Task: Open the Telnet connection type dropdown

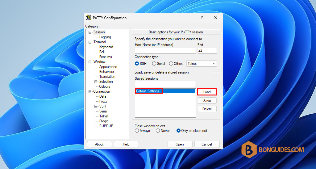Action: pos(202,64)
